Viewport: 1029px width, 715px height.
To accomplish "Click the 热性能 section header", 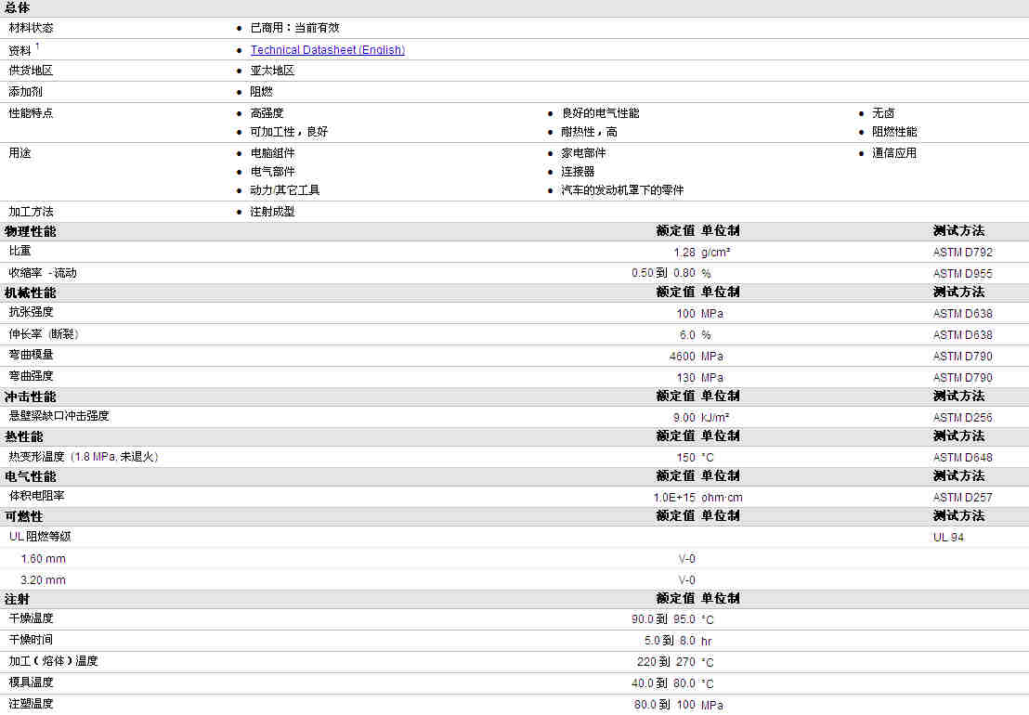I will (x=23, y=436).
